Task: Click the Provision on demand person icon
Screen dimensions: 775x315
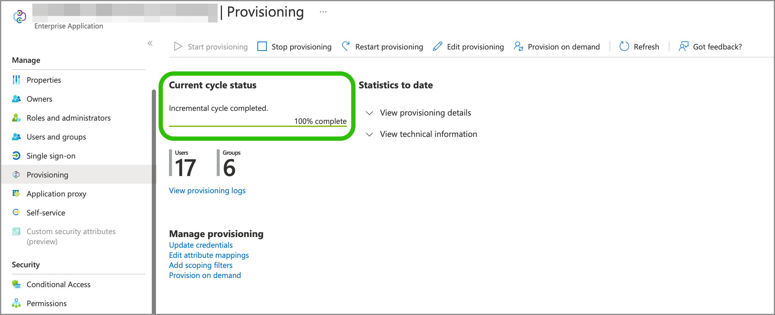Action: tap(518, 47)
